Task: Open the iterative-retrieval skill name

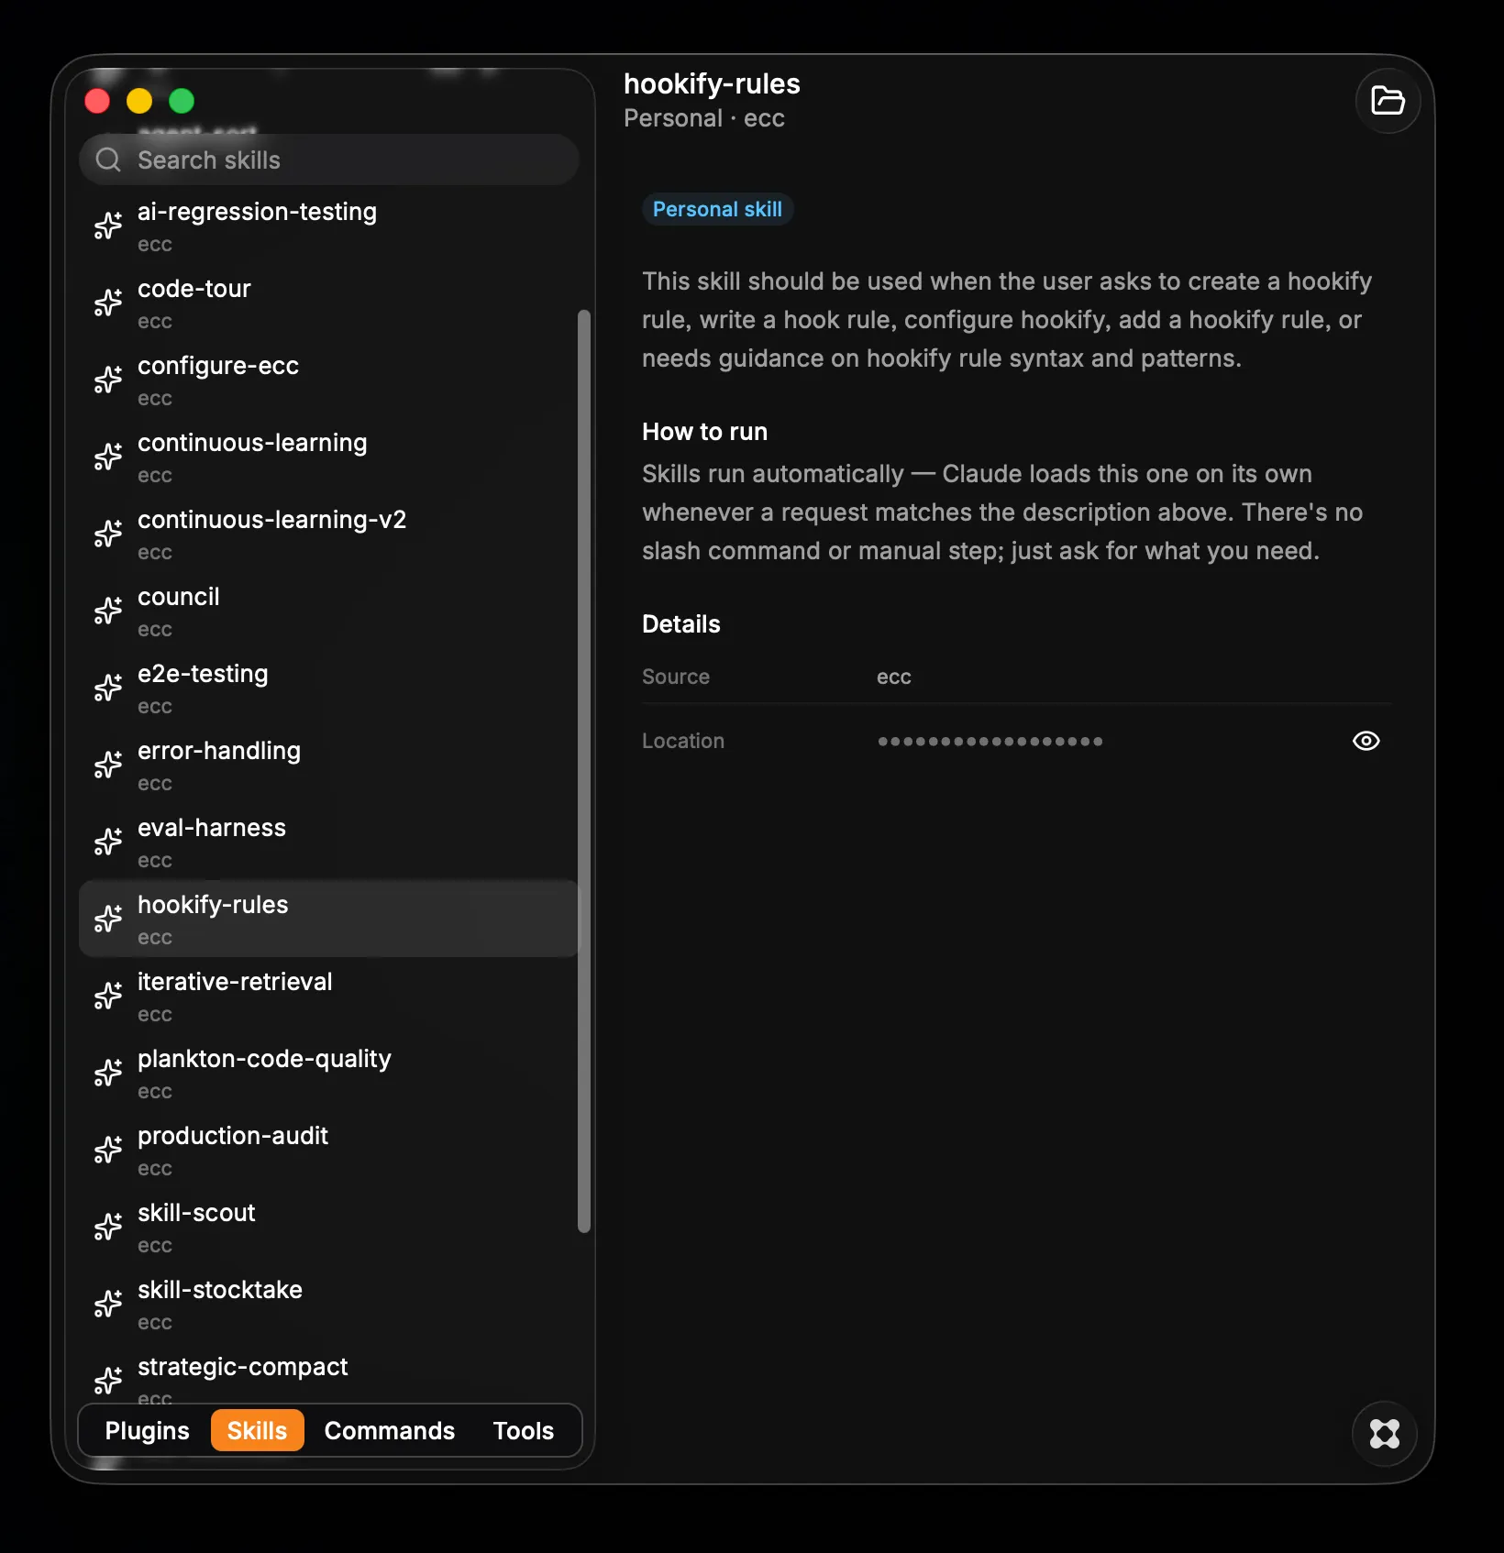Action: point(235,982)
